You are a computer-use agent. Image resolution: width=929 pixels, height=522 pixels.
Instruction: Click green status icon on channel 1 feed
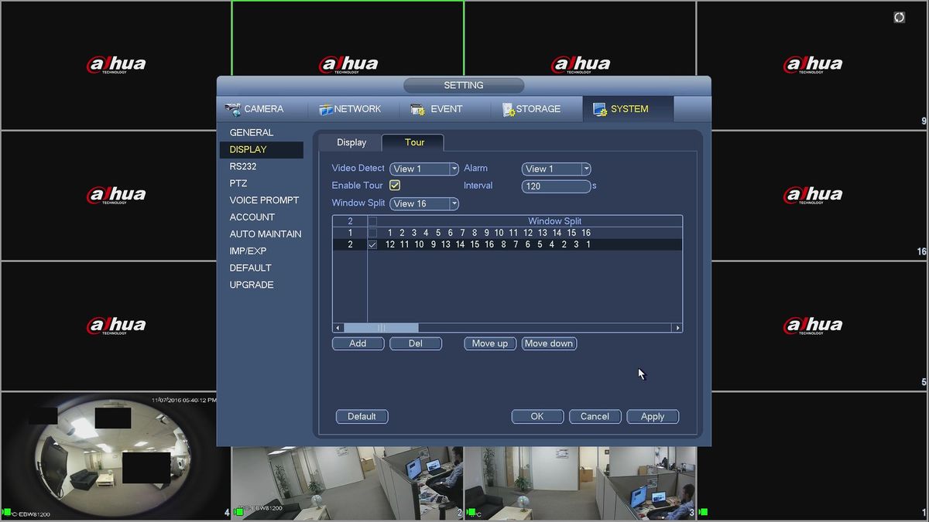click(703, 512)
